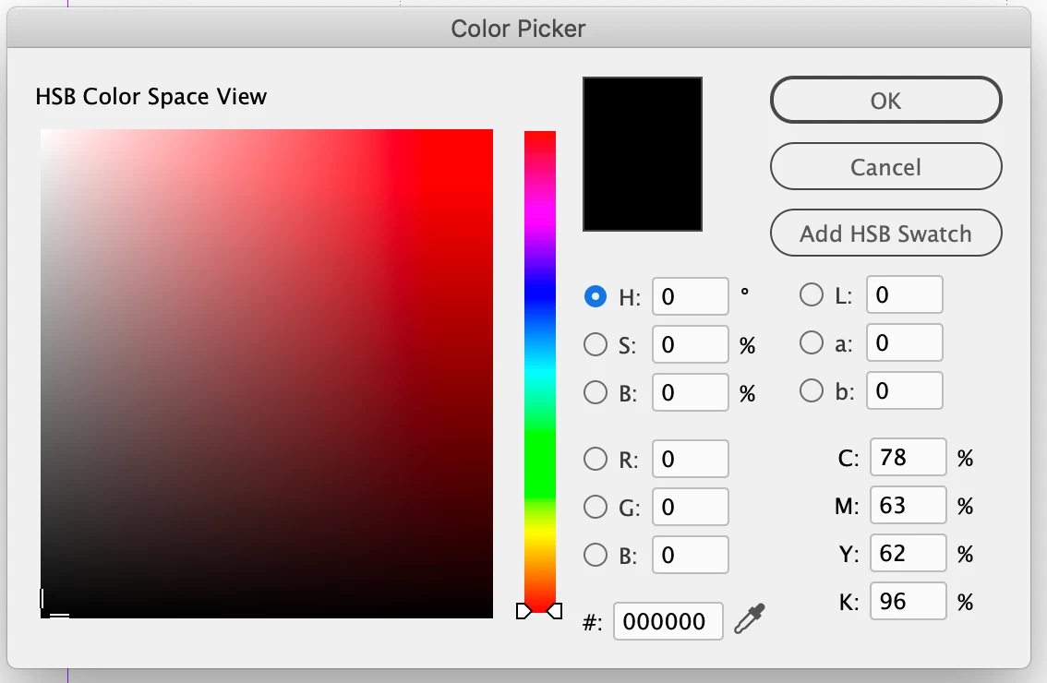Confirm with the OK button

[x=886, y=101]
